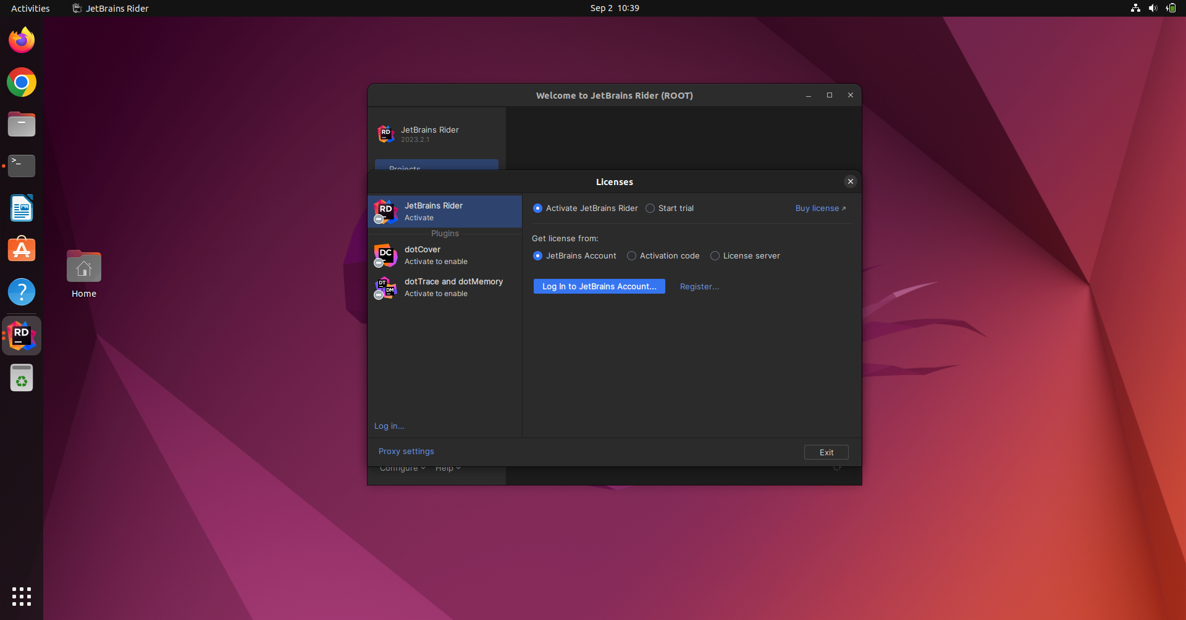The width and height of the screenshot is (1186, 620).
Task: Select the Start trial radio button
Action: [x=650, y=209]
